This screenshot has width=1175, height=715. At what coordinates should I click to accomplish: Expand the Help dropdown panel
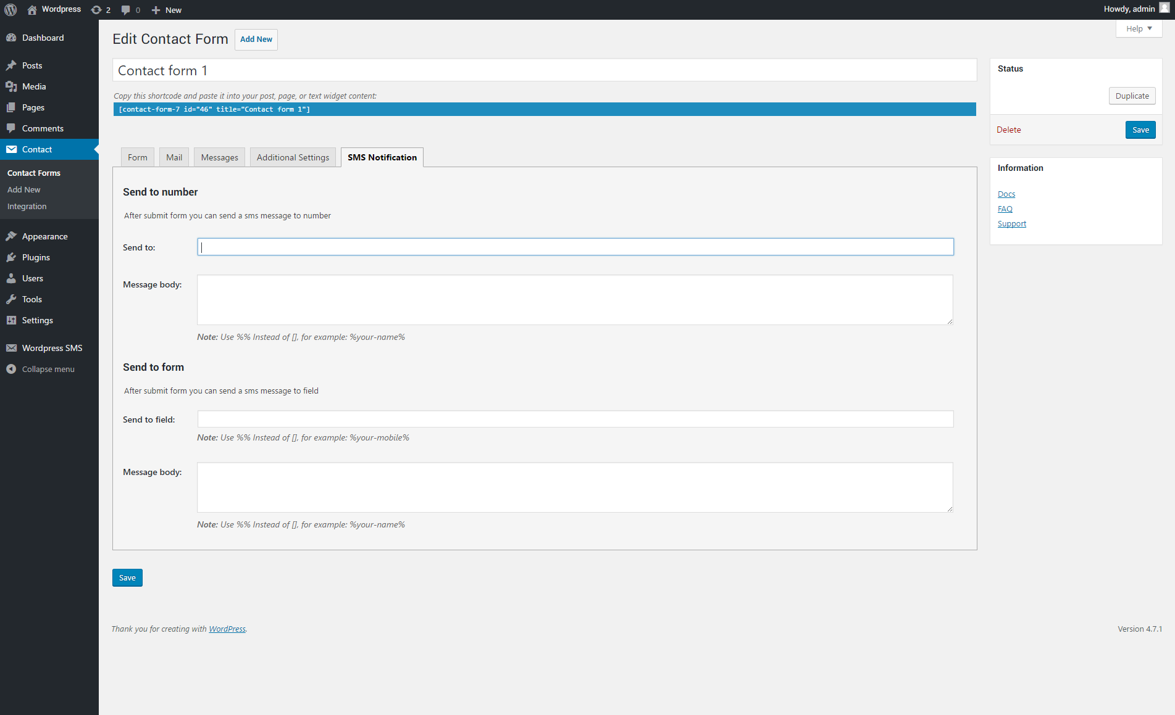pyautogui.click(x=1139, y=28)
